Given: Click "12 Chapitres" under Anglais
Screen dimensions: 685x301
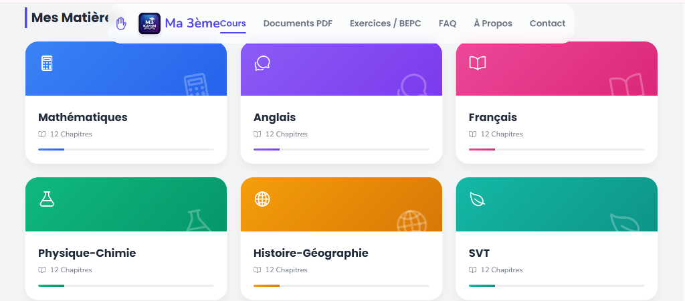Looking at the screenshot, I should click(286, 134).
